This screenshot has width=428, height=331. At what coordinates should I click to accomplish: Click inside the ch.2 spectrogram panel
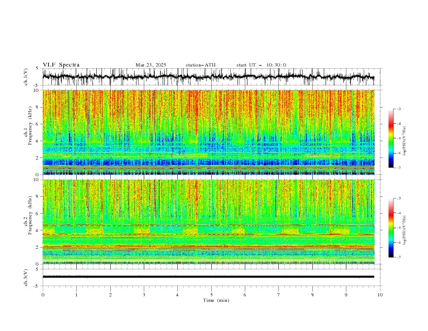coord(208,222)
